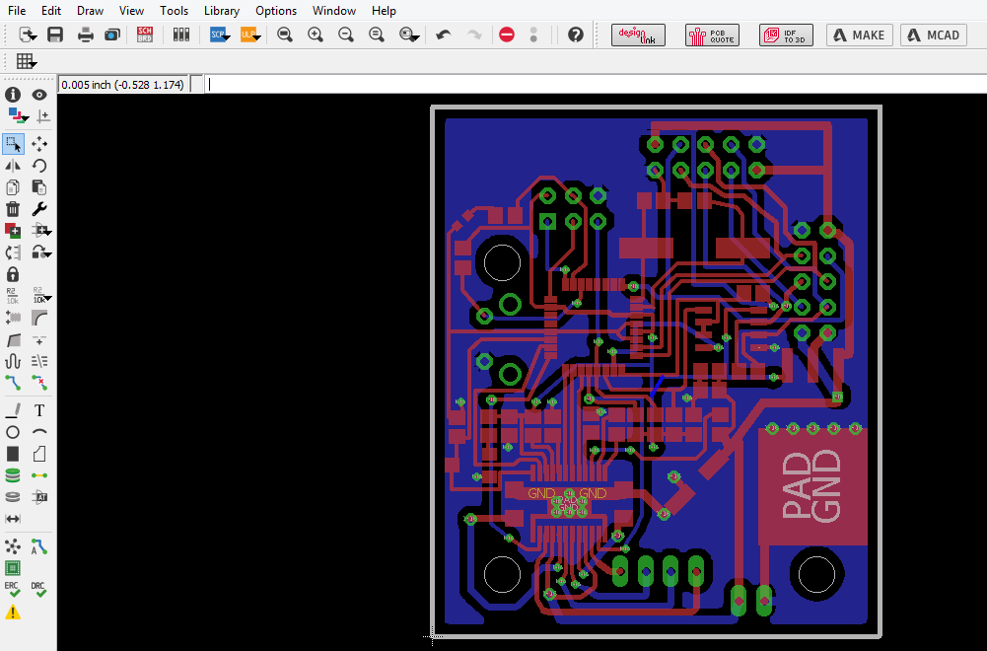Select the Mark origin tool
This screenshot has height=651, width=987.
(41, 115)
